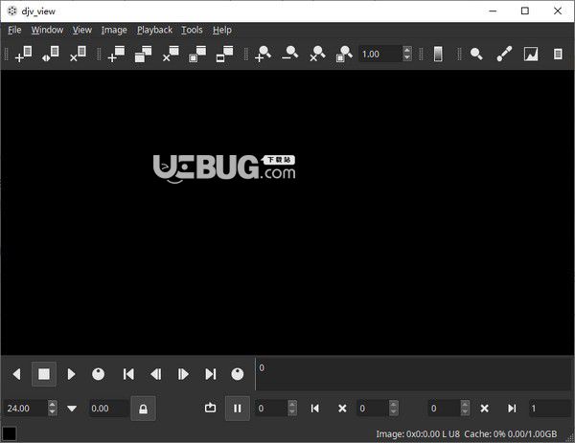The image size is (575, 443).
Task: Toggle the full screen window icon
Action: (x=224, y=55)
